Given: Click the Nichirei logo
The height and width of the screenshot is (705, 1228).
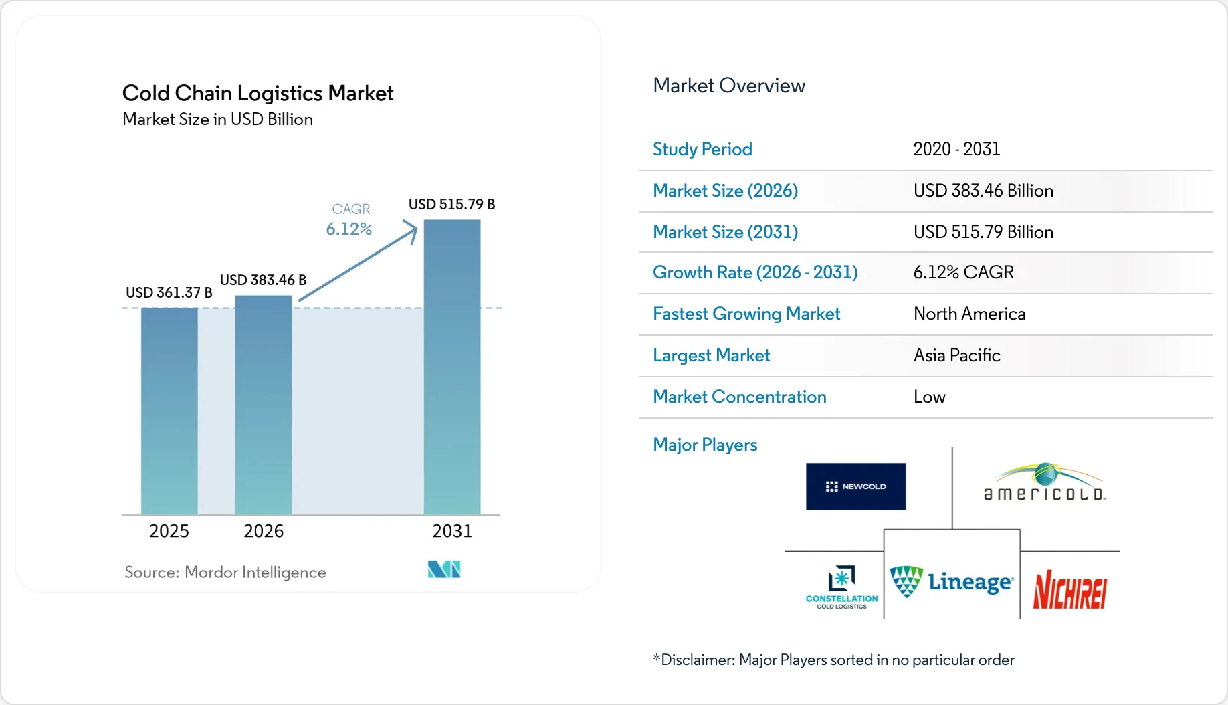Looking at the screenshot, I should click(x=1069, y=589).
